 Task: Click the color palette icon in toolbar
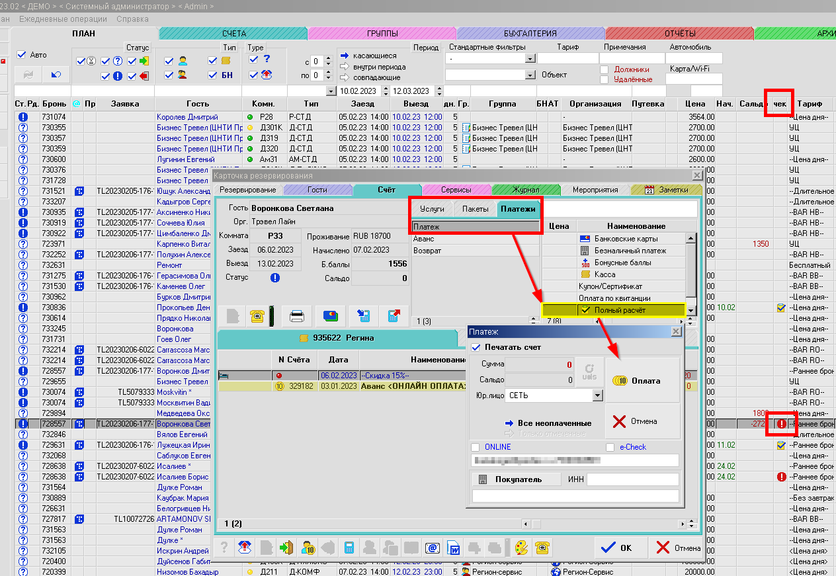coord(522,548)
